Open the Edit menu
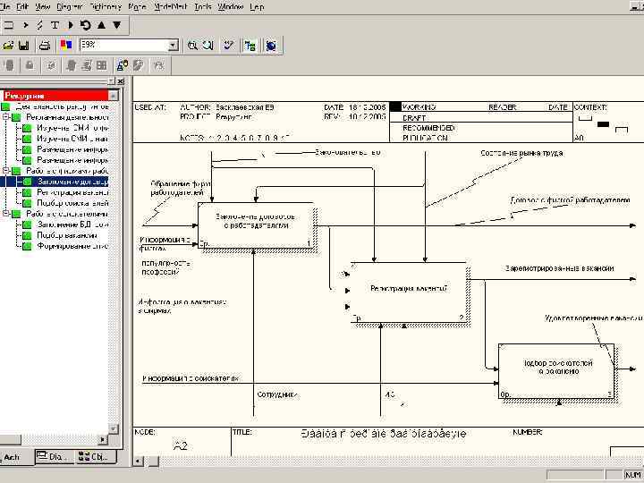The image size is (644, 483). coord(22,6)
